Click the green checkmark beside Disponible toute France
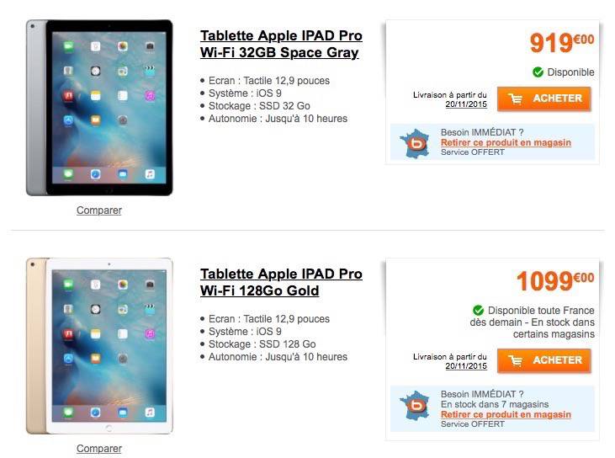615x458 pixels. tap(478, 311)
